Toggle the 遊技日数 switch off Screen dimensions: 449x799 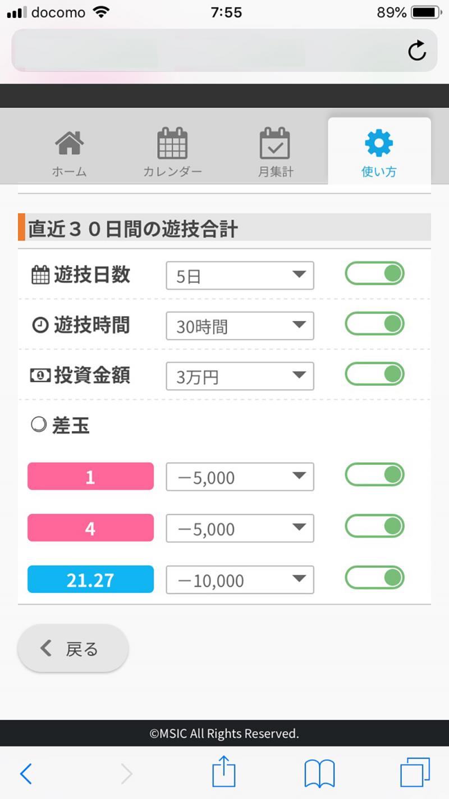click(374, 273)
